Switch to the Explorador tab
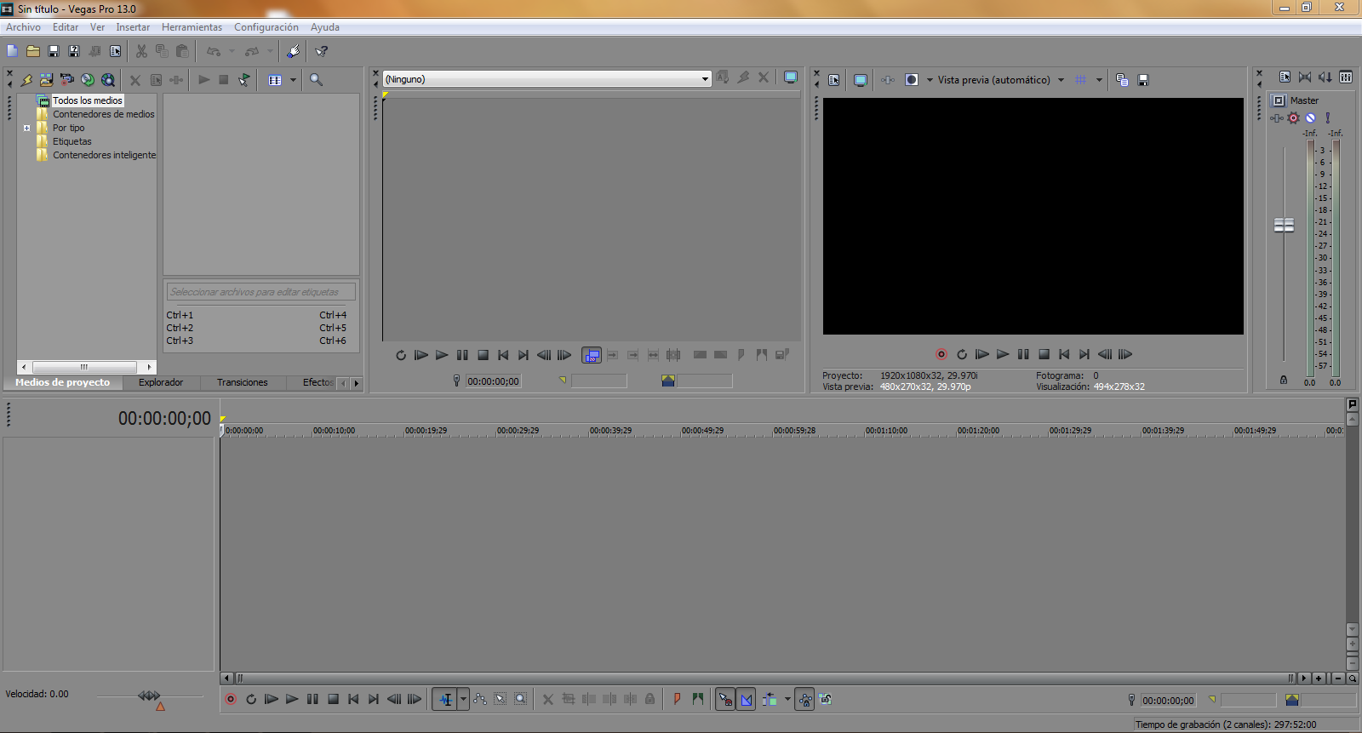Screen dimensions: 1362x733 pyautogui.click(x=161, y=382)
